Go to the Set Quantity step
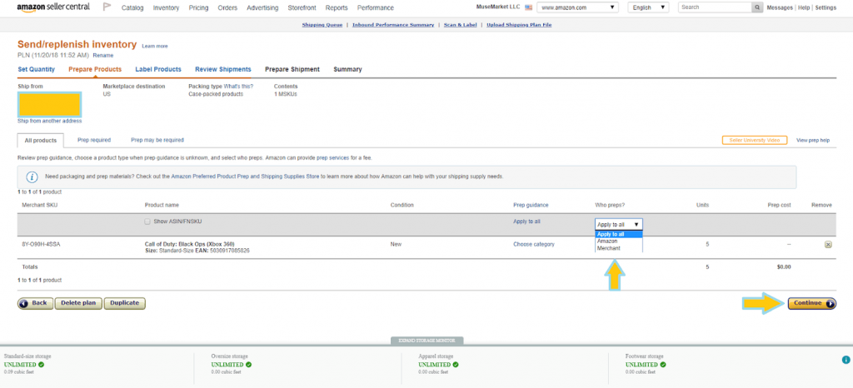 click(37, 70)
